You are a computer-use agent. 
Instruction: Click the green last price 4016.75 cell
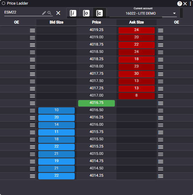coord(96,103)
